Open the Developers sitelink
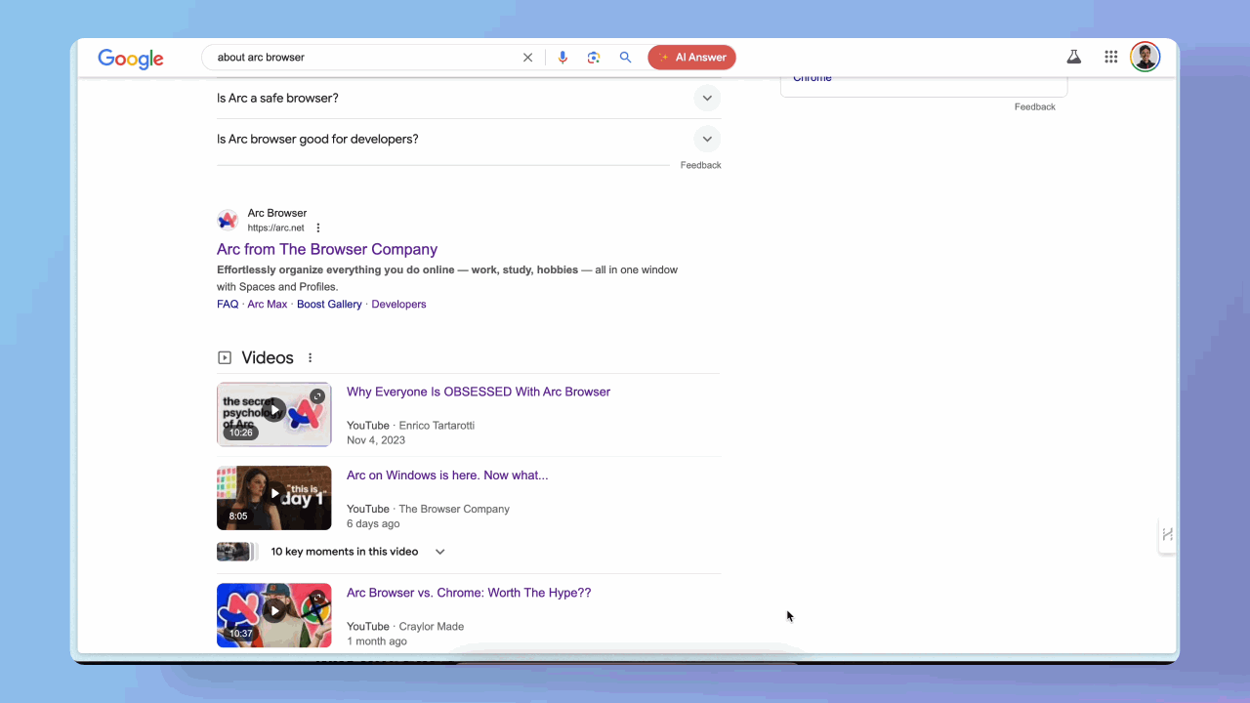1250x703 pixels. coord(398,305)
